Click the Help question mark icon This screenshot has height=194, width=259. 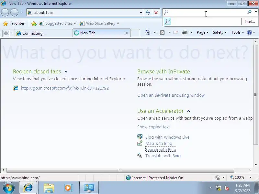tap(249, 32)
